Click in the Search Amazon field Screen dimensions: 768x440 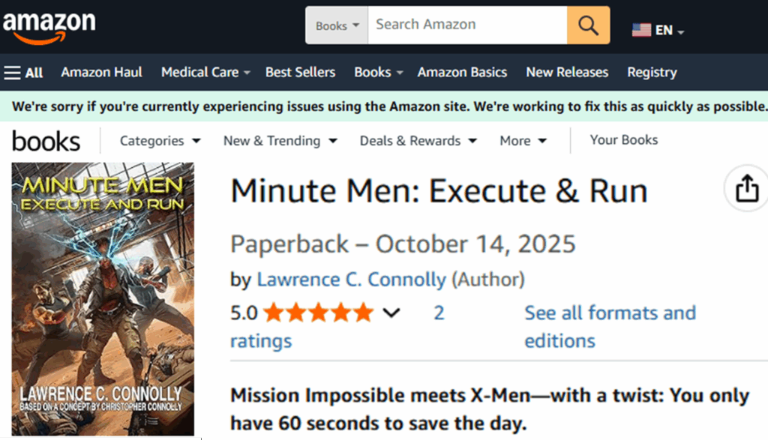(x=466, y=25)
